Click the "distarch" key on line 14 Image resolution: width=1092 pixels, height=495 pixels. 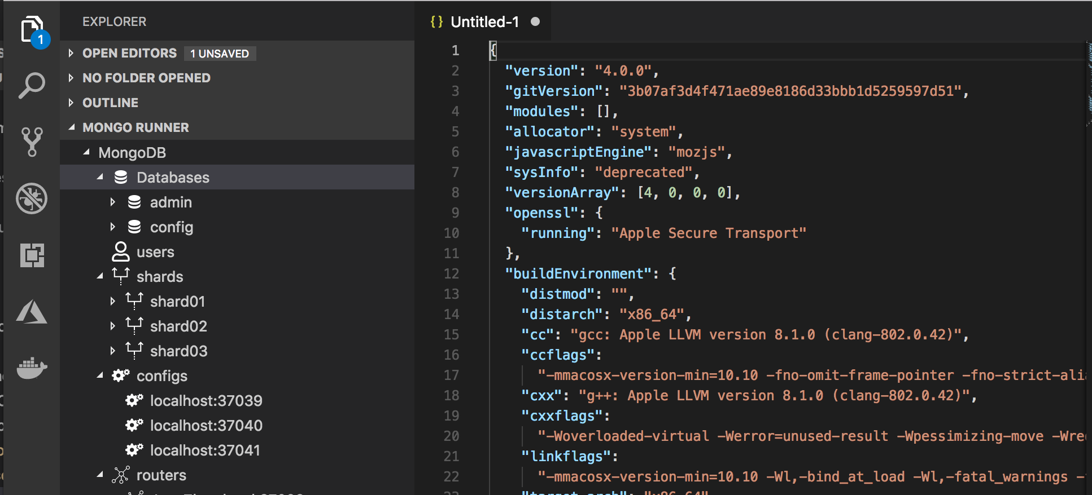point(562,315)
